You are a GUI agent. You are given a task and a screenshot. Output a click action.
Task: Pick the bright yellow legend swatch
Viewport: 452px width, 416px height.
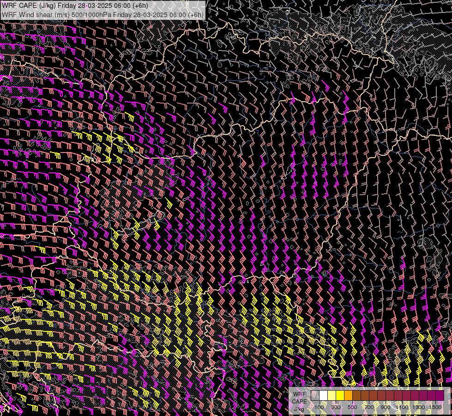click(340, 395)
